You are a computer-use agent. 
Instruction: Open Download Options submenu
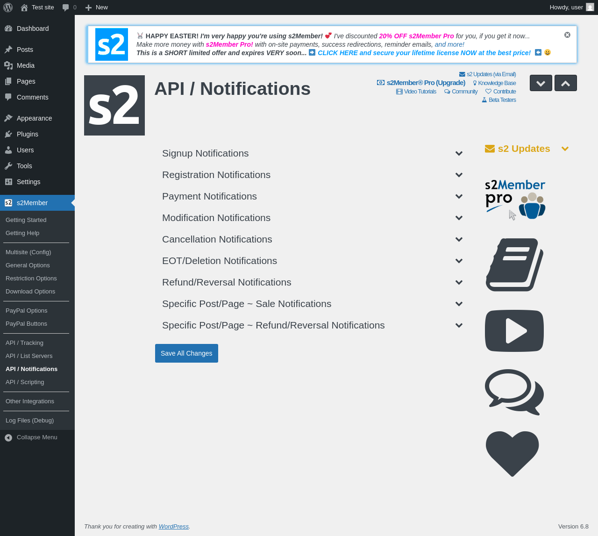coord(37,292)
